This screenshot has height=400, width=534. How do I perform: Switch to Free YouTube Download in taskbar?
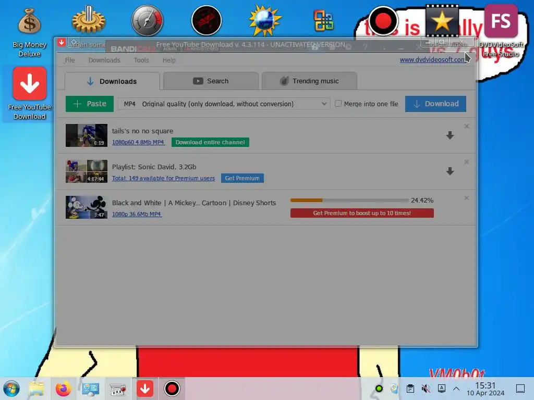(x=145, y=389)
